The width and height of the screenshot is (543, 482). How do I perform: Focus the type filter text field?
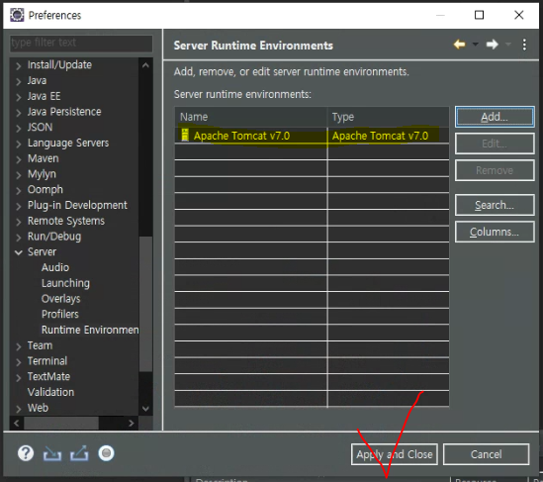81,43
